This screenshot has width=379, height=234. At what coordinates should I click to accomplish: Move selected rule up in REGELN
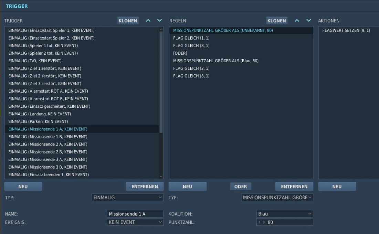click(297, 21)
